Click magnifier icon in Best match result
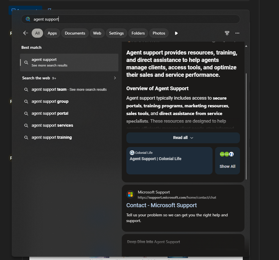Image resolution: width=279 pixels, height=260 pixels. point(26,63)
